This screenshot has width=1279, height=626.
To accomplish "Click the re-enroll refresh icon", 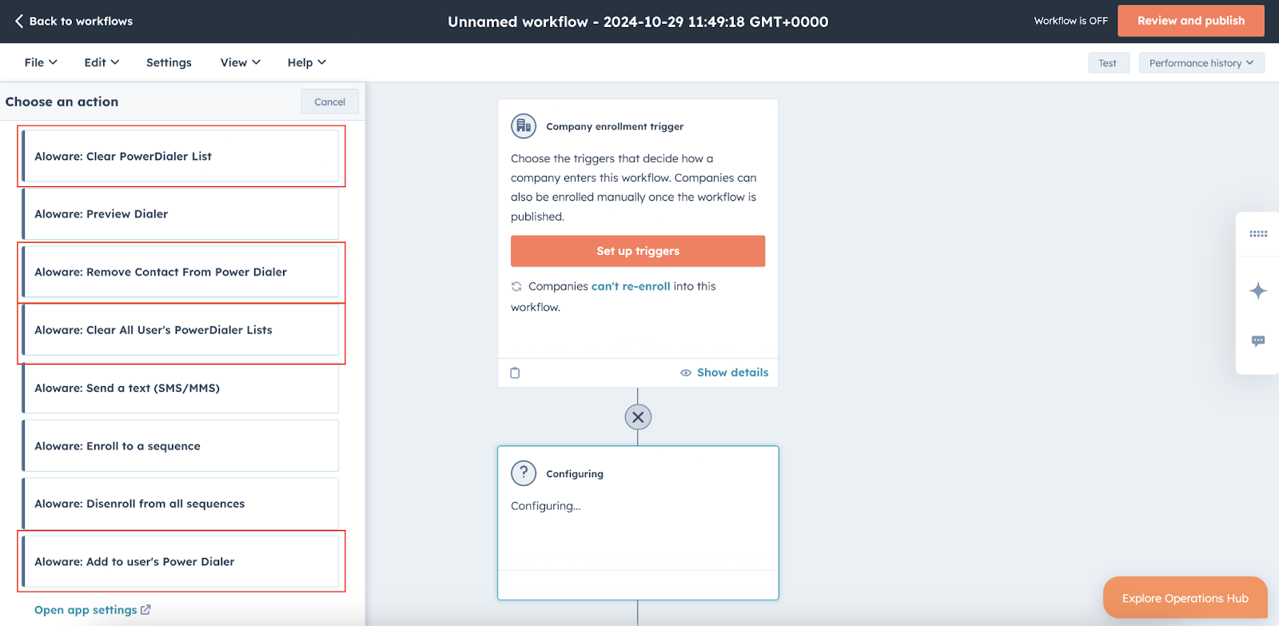I will point(516,286).
